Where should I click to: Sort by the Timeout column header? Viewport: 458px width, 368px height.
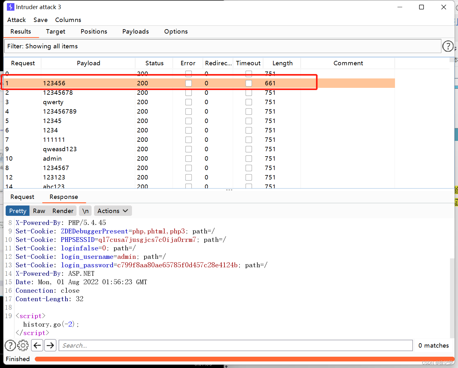tap(248, 63)
